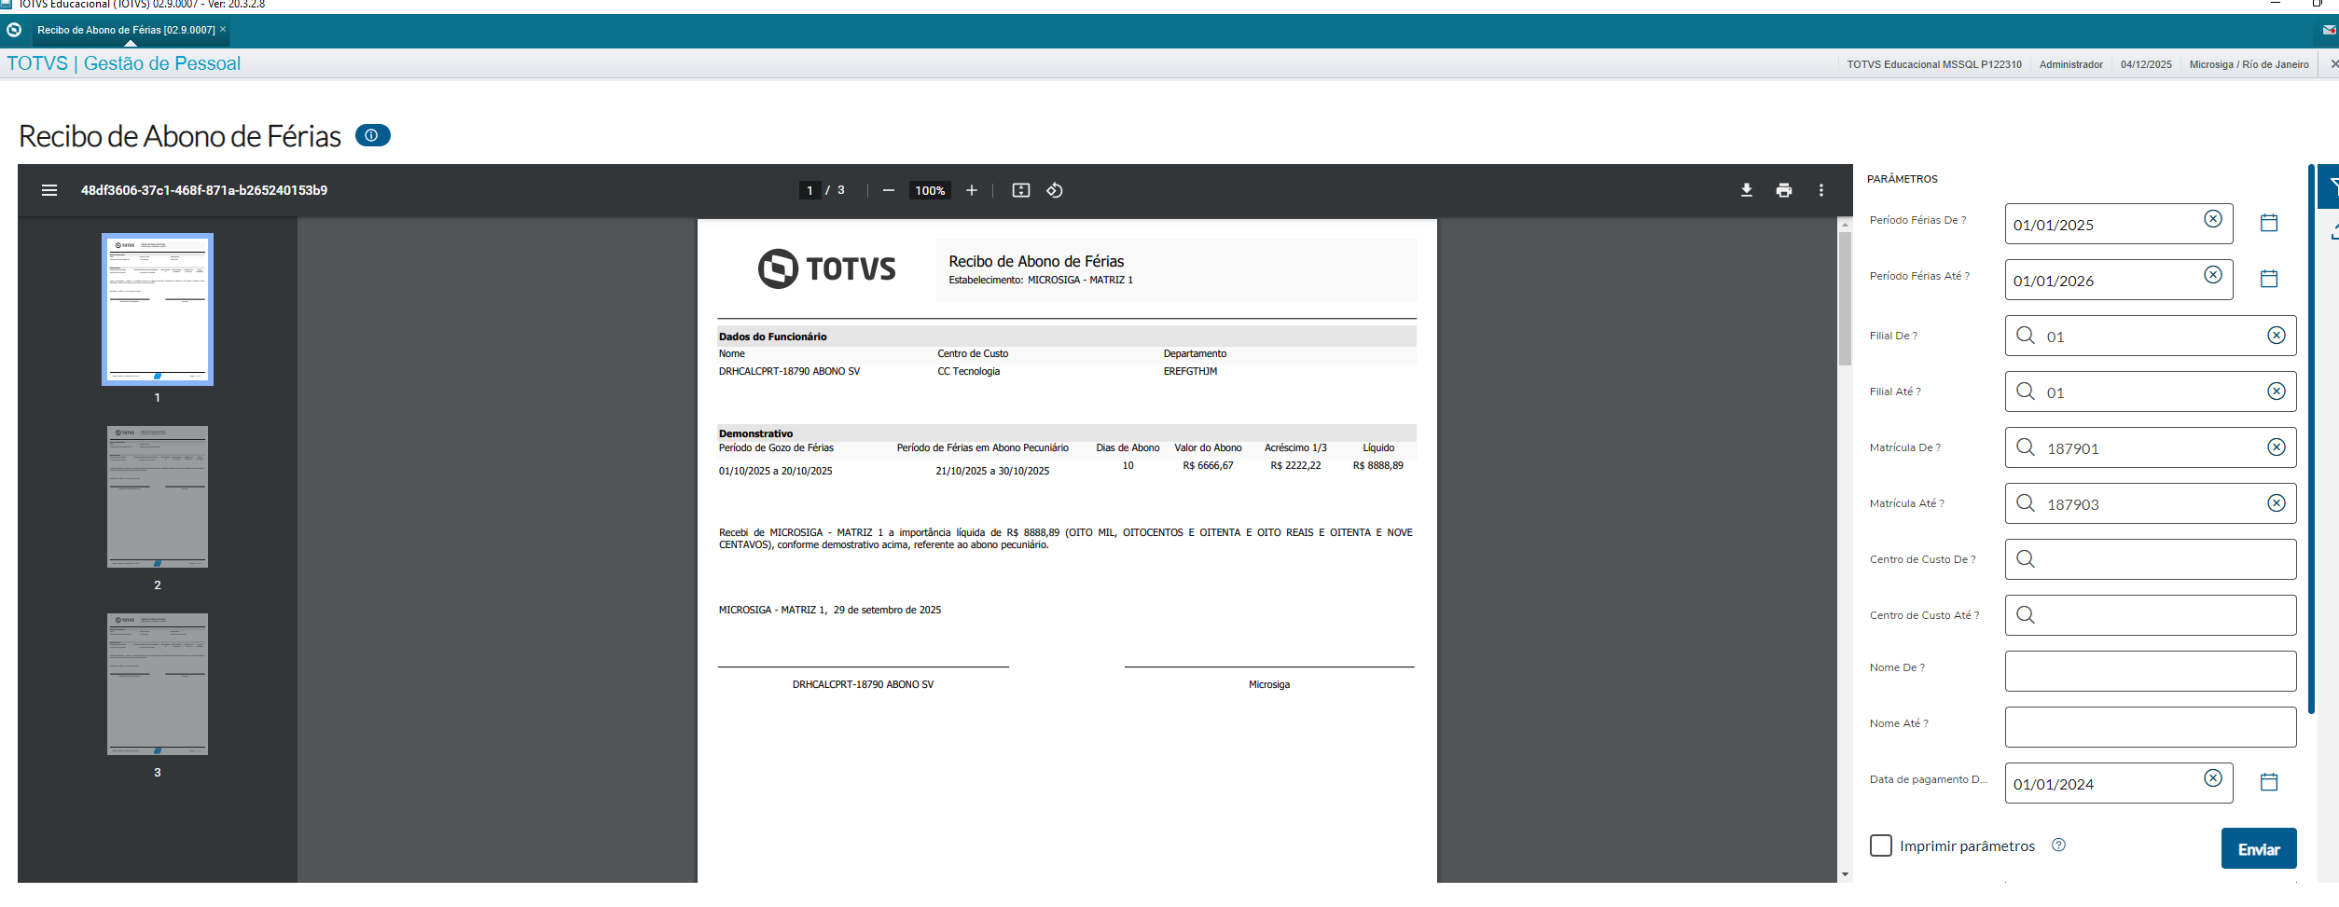Rotate the PDF counterclockwise
Viewport: 2339px width, 907px height.
tap(1055, 190)
